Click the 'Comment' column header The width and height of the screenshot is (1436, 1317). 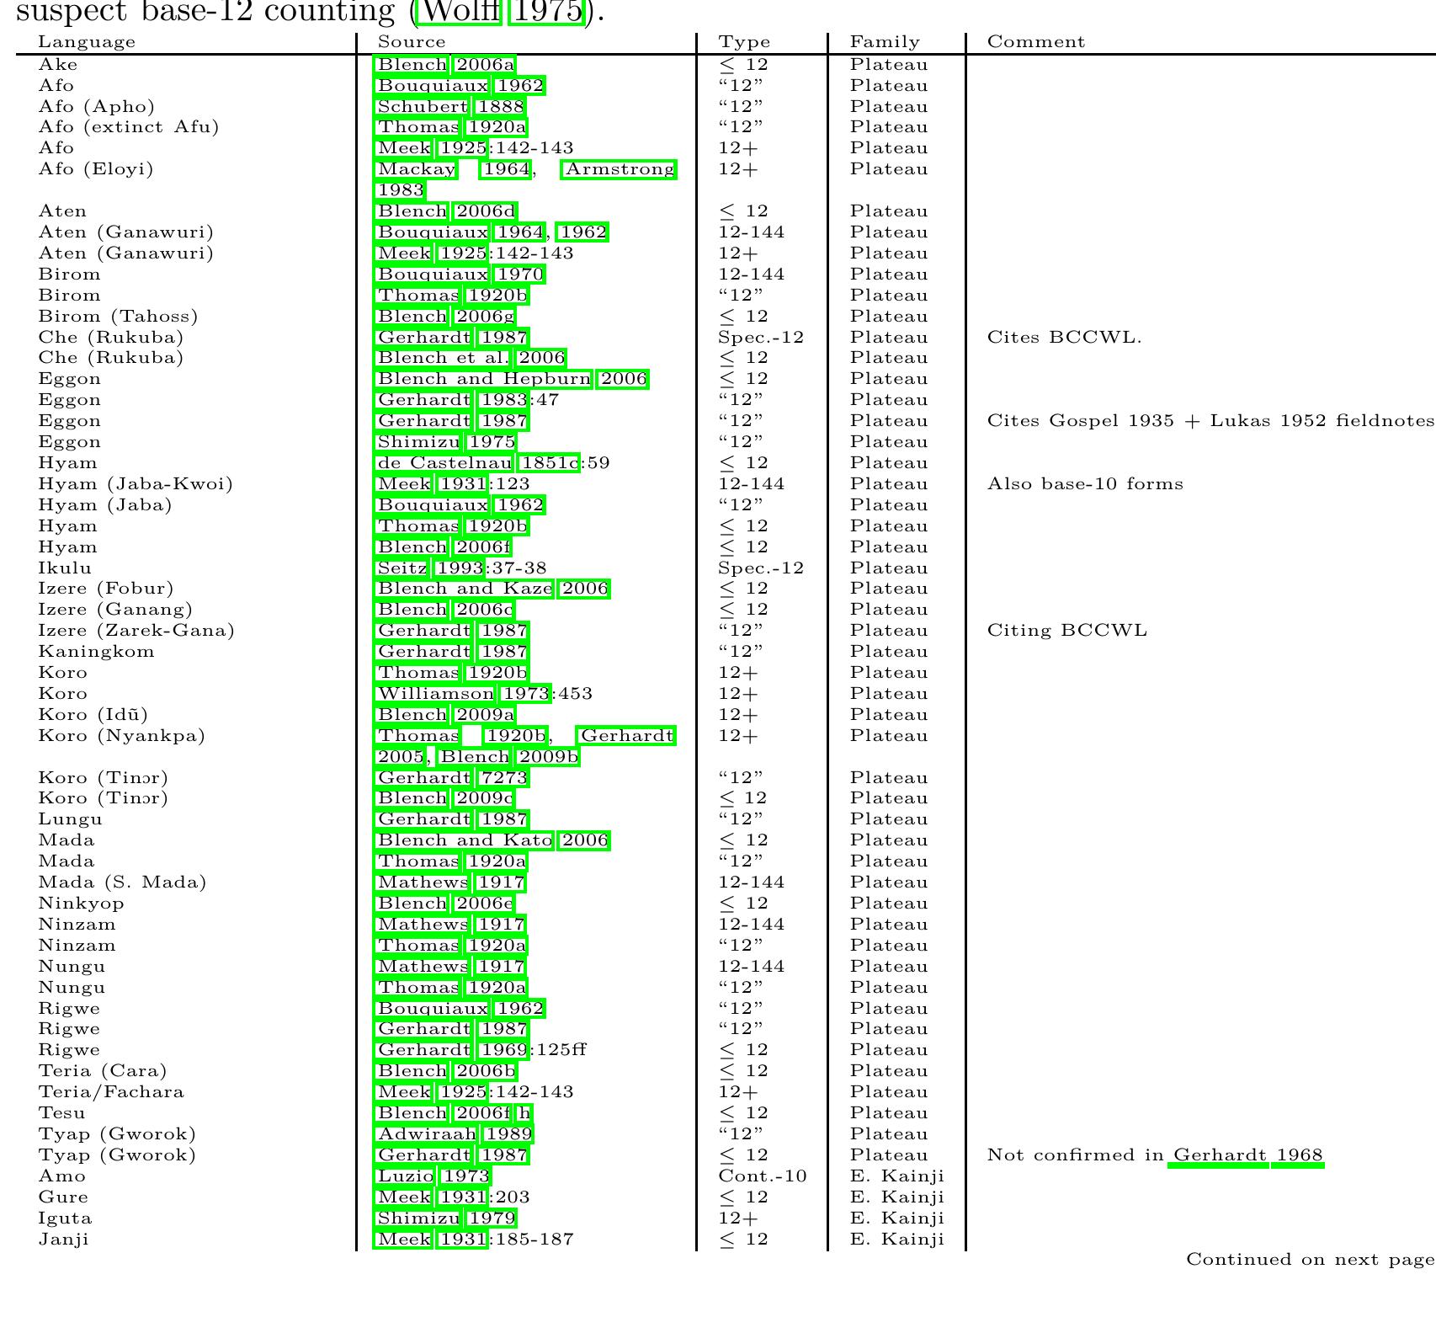(x=1036, y=42)
